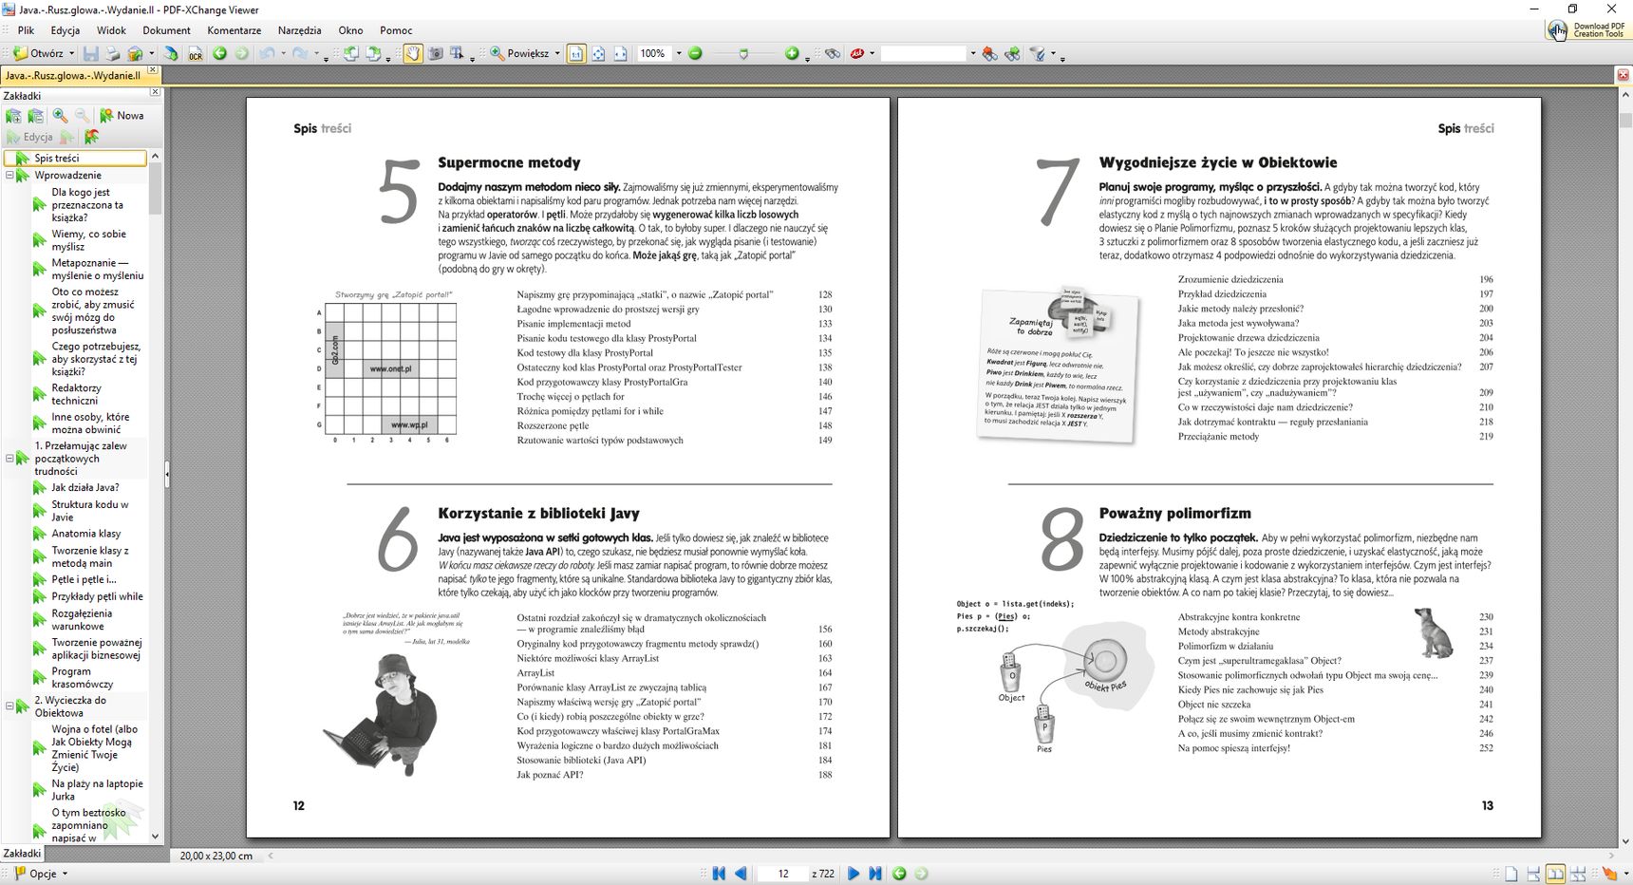Click the zoom slider handle

pyautogui.click(x=743, y=54)
